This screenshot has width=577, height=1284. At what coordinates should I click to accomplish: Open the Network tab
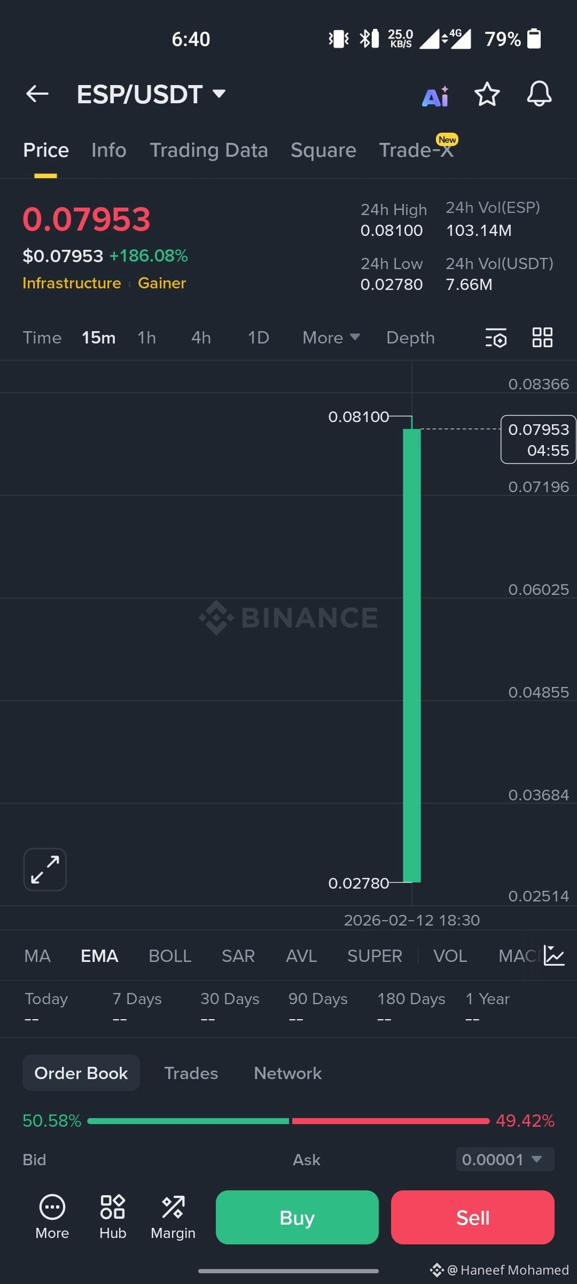[x=288, y=1073]
